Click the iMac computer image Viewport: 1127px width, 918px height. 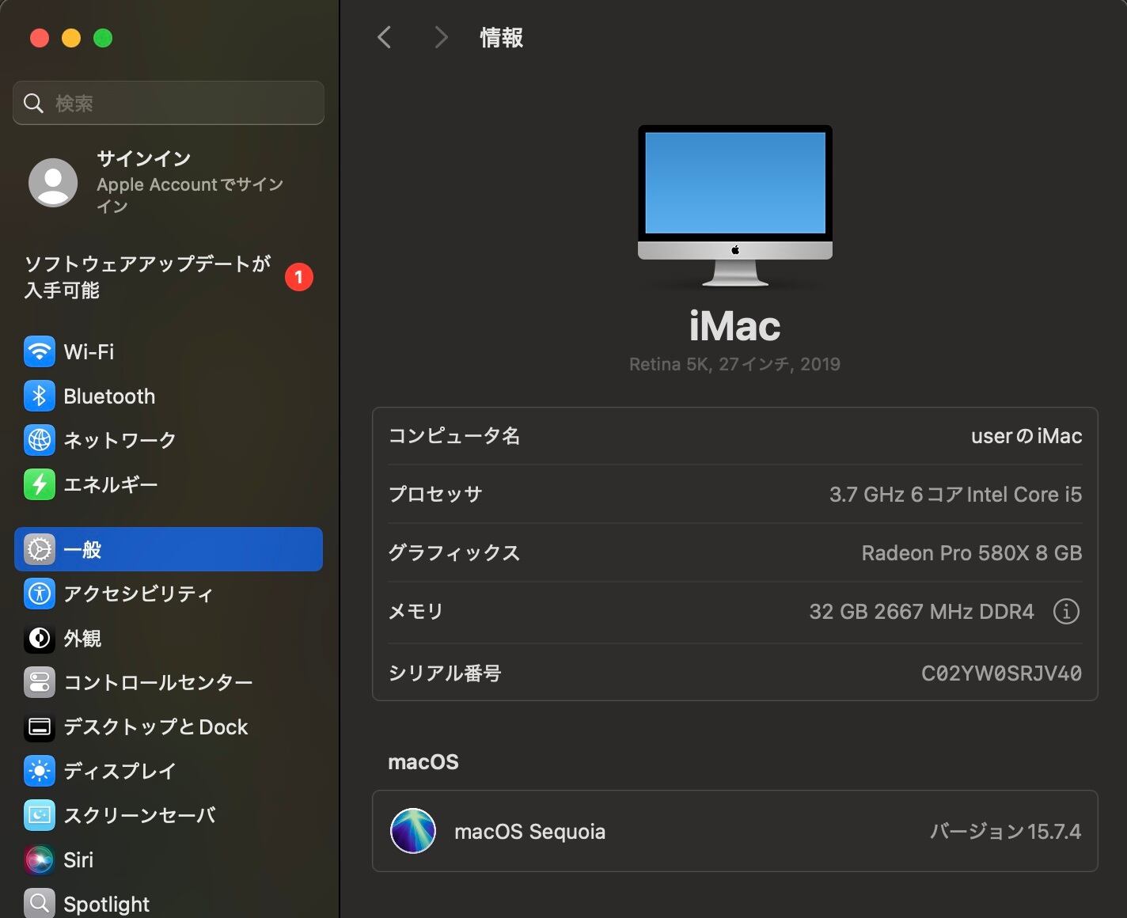point(735,206)
